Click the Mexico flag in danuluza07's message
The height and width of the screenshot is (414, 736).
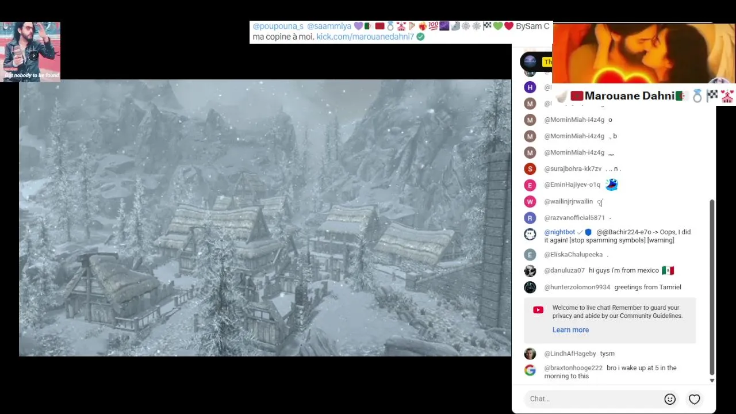tap(668, 270)
